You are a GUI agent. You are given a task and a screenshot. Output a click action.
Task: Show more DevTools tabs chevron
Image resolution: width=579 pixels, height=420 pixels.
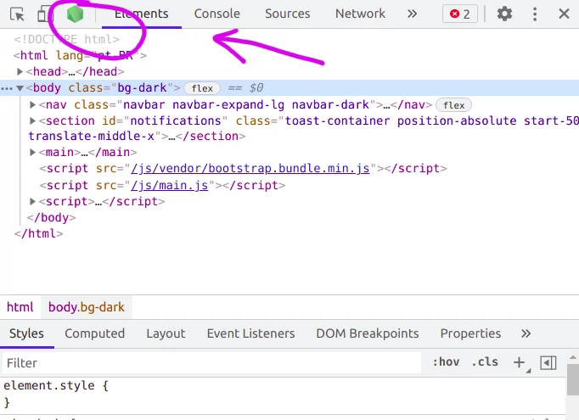(x=412, y=14)
